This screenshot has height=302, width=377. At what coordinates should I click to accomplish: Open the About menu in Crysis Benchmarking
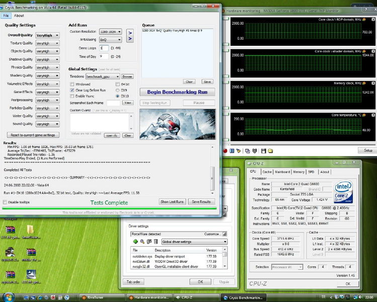point(19,16)
